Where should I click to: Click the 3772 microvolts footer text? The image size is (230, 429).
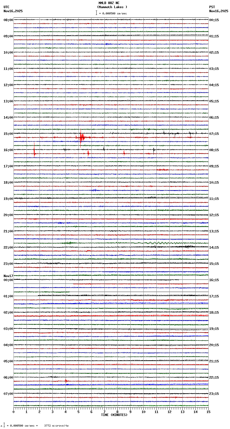click(x=56, y=425)
